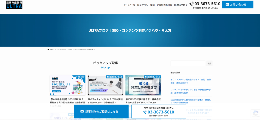
Task: Click envelope icon on お問い合わせ button
Action: [227, 5]
